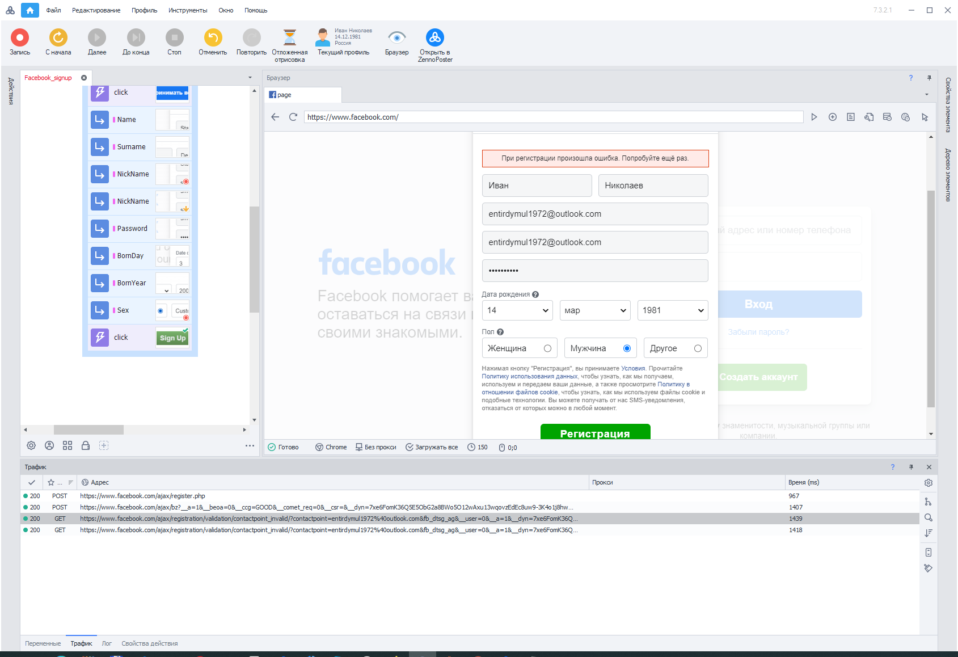This screenshot has width=958, height=657.
Task: Open the birth month dropdown showing мар
Action: (595, 310)
